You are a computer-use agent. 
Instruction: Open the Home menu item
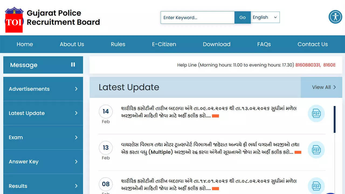pyautogui.click(x=25, y=44)
